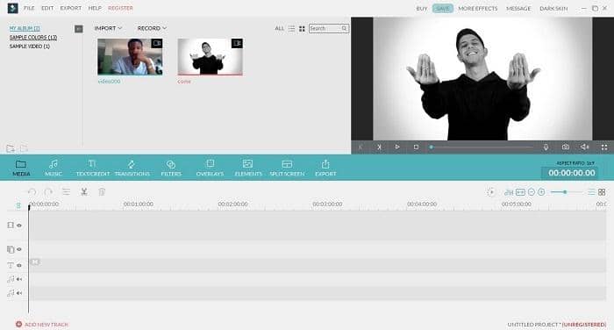Open the Message center
Image resolution: width=614 pixels, height=330 pixels.
(x=518, y=8)
